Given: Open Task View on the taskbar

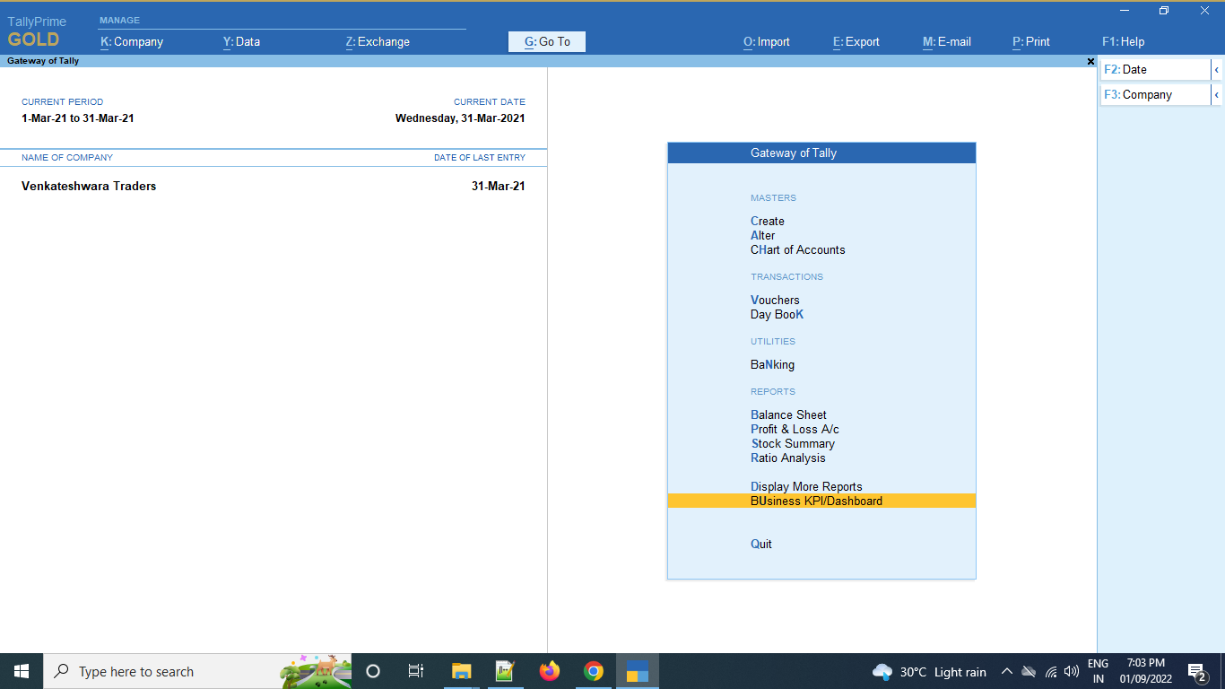Looking at the screenshot, I should (416, 671).
